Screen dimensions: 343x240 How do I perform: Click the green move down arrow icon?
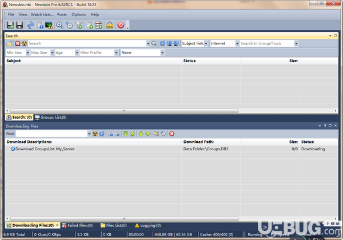click(148, 134)
